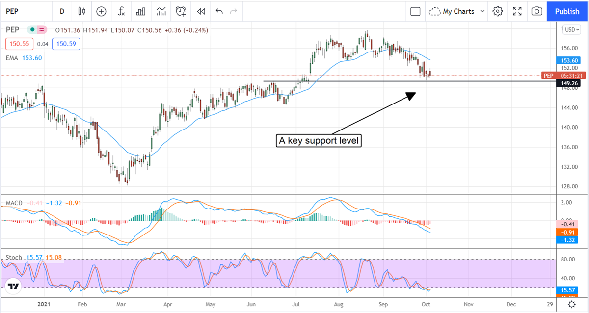Select the layout square icon
Viewport: 589px width, 313px height.
[x=415, y=11]
